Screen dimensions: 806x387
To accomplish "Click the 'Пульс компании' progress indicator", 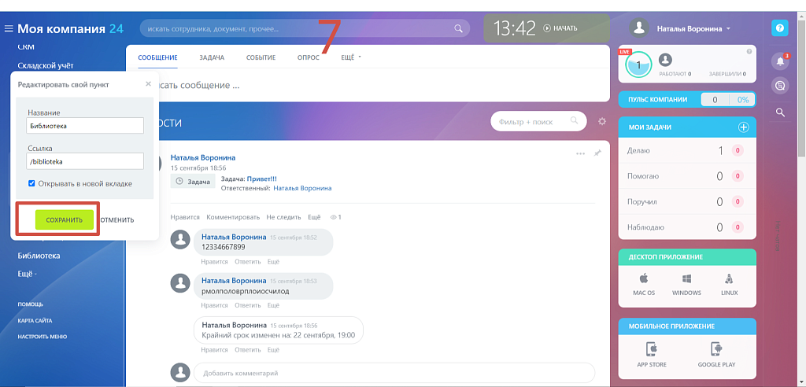I will [x=727, y=100].
